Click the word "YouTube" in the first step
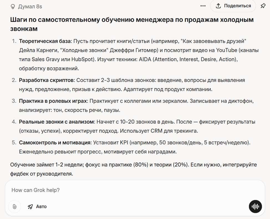Image resolution: width=270 pixels, height=219 pixels. click(x=226, y=50)
